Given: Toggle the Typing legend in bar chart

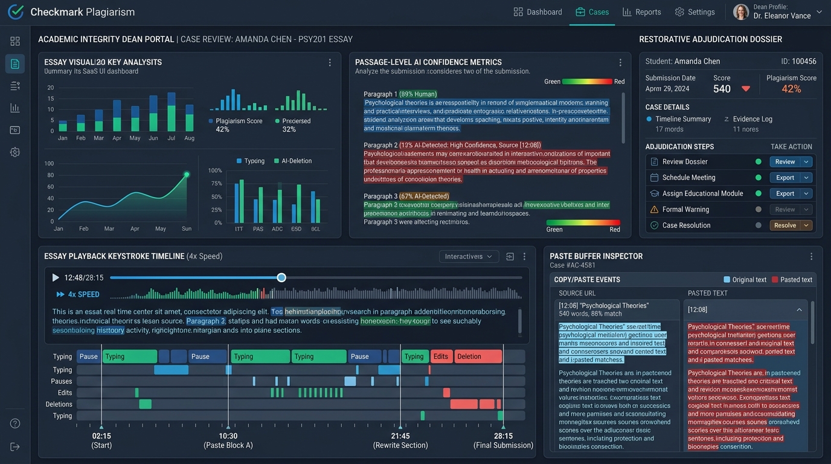Looking at the screenshot, I should [251, 161].
